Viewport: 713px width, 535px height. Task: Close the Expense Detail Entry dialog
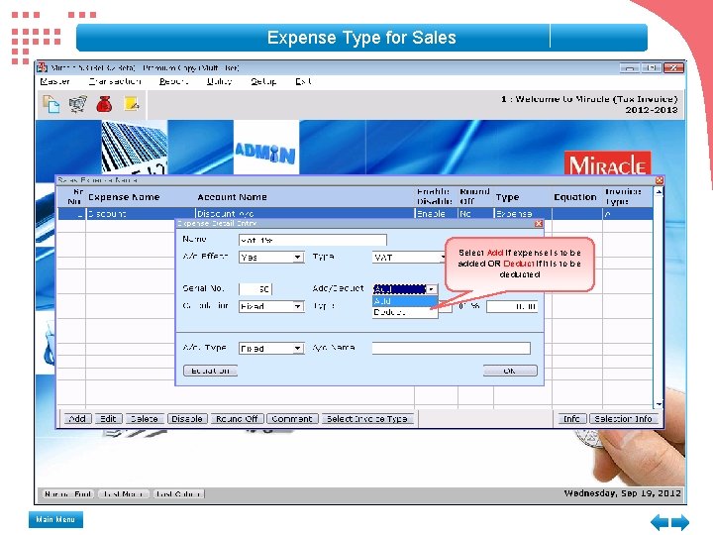pyautogui.click(x=539, y=223)
